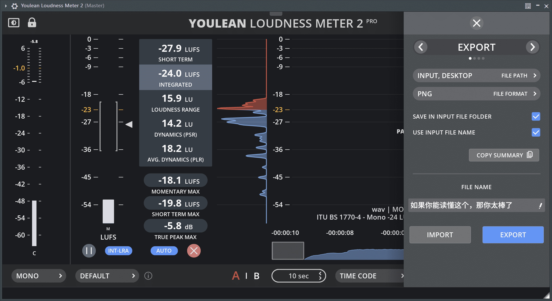Select state B for comparison
Viewport: 552px width, 301px height.
click(x=256, y=276)
